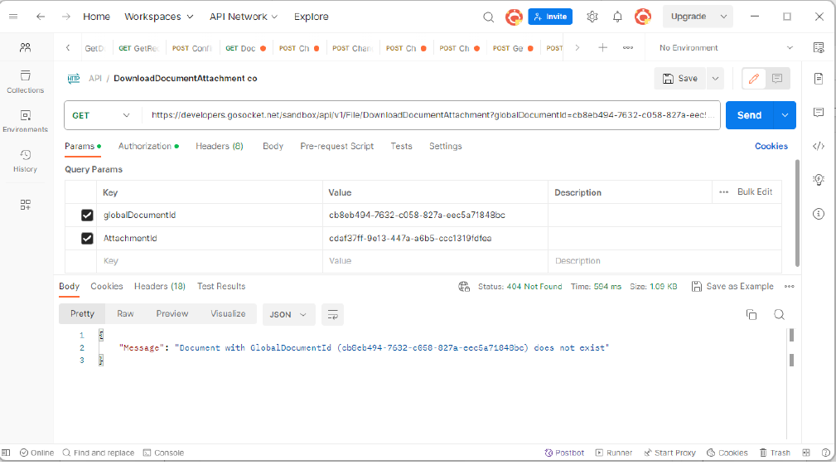Viewport: 836px width, 465px height.
Task: Switch to the Headers (8) request tab
Action: coord(219,146)
